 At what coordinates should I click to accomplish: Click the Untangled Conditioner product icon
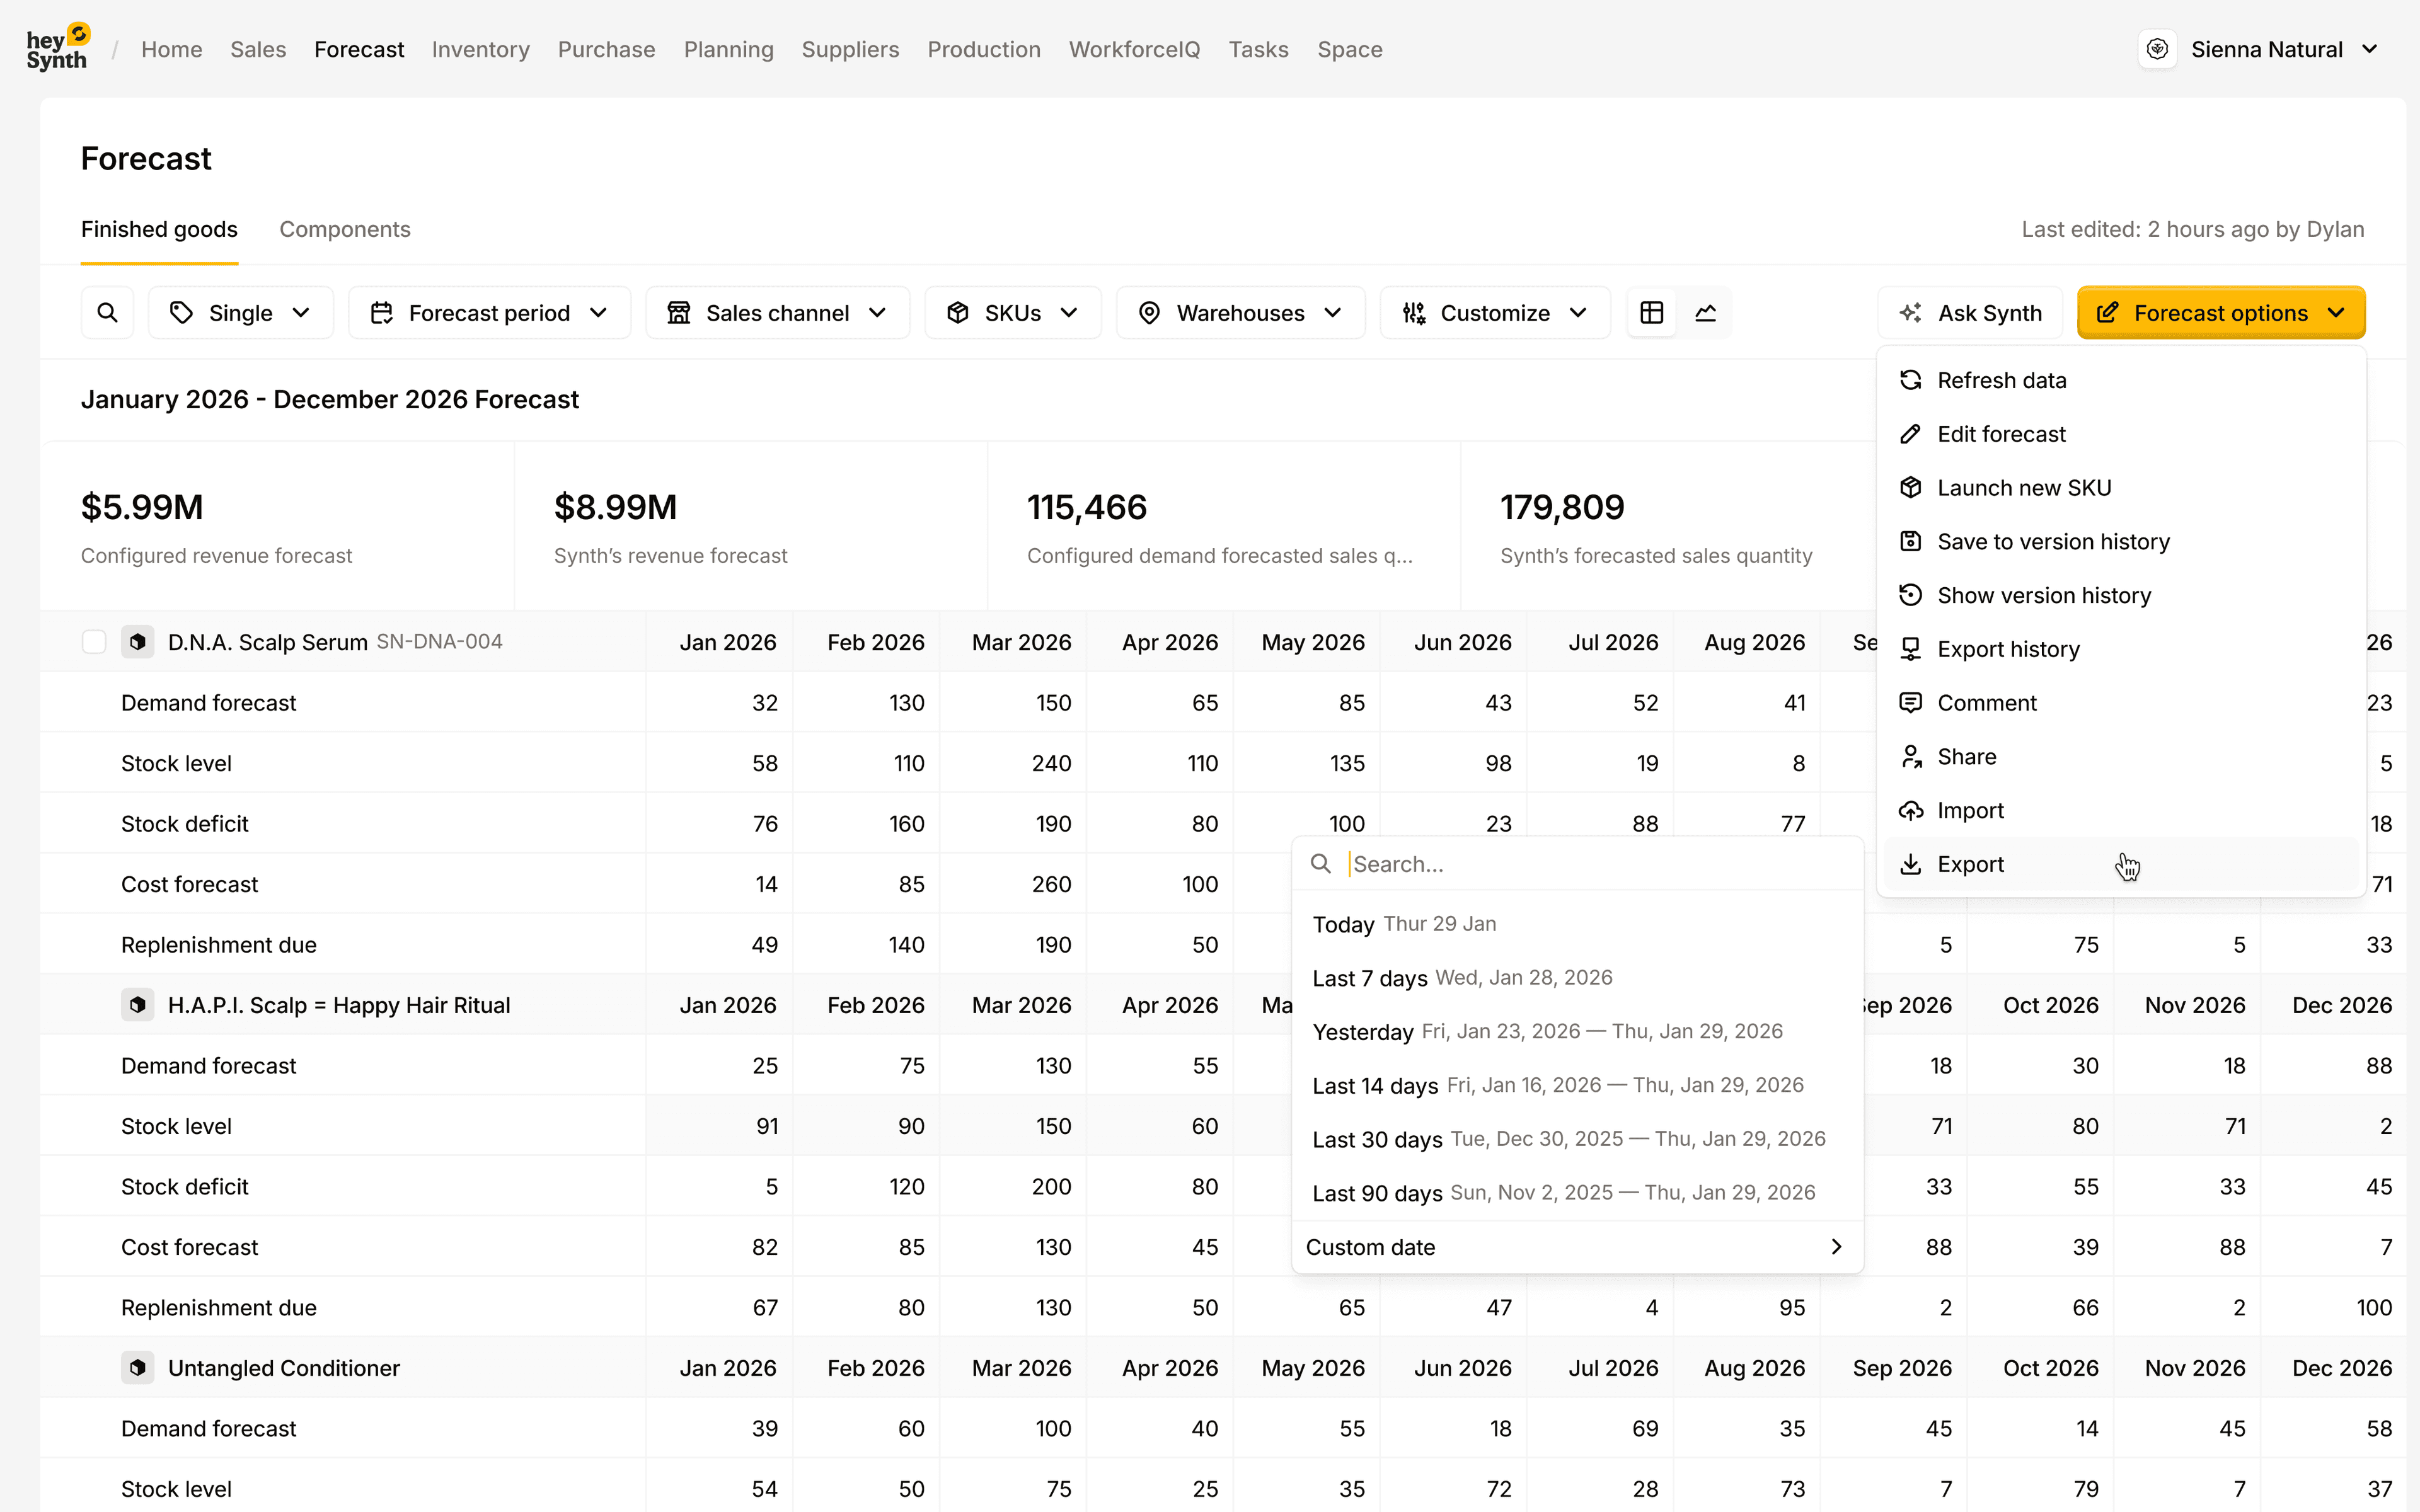point(138,1367)
